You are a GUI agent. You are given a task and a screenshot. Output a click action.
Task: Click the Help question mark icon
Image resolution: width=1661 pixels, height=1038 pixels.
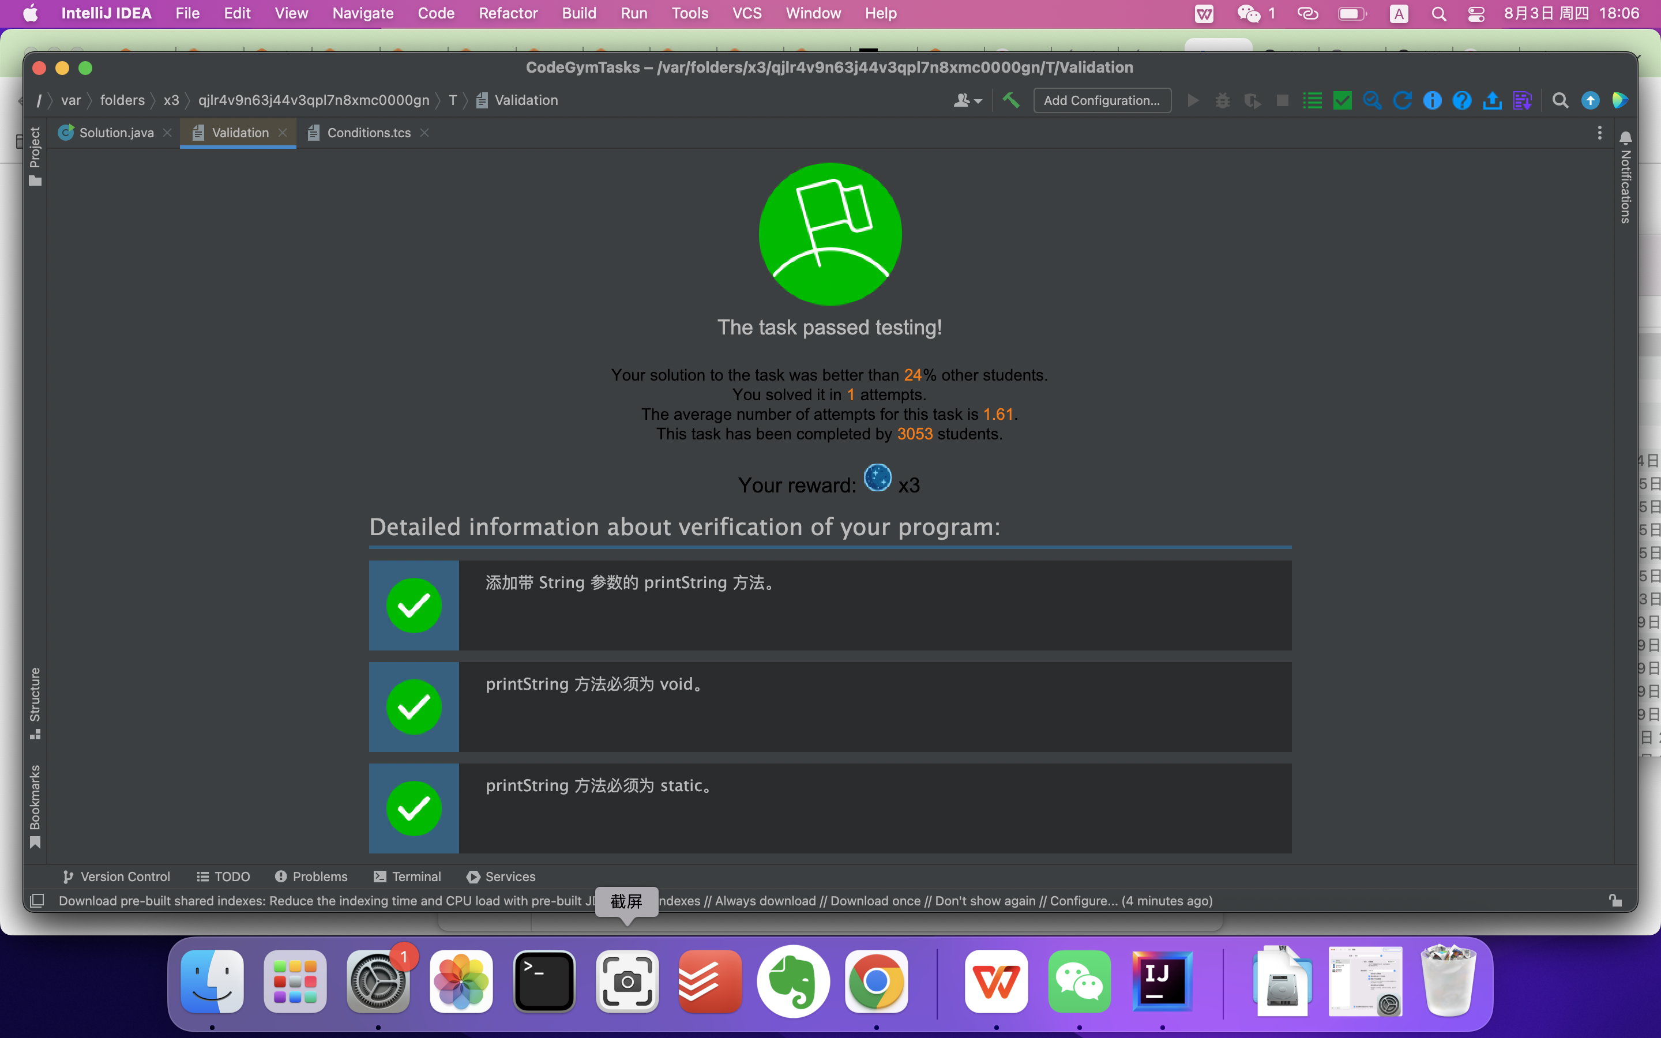[x=1462, y=100]
